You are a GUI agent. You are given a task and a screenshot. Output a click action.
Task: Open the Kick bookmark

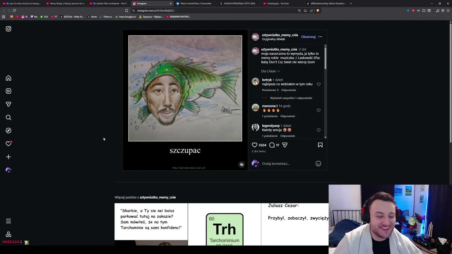coord(44,17)
